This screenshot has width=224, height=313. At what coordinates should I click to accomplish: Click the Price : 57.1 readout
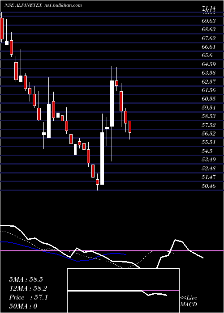[28, 297]
